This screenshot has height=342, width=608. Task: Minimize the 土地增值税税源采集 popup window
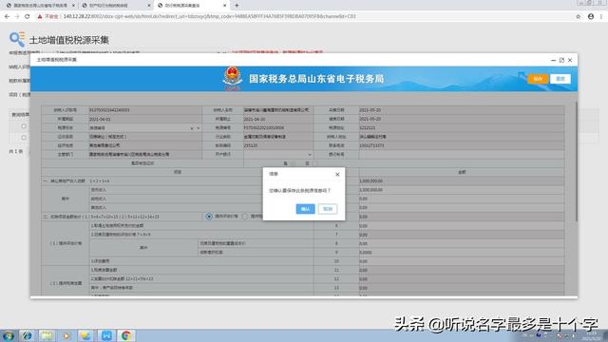(x=553, y=60)
